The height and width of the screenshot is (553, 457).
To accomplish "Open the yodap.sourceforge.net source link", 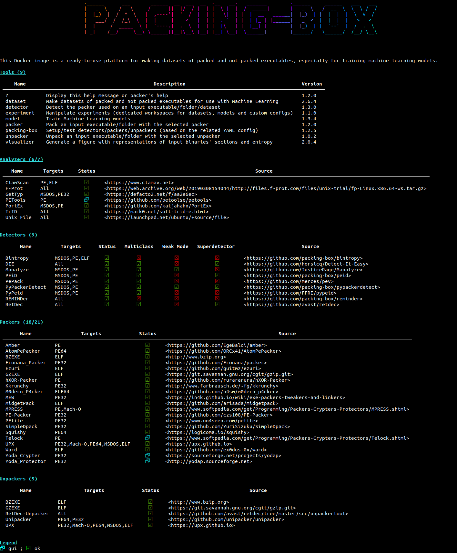I will (x=209, y=461).
